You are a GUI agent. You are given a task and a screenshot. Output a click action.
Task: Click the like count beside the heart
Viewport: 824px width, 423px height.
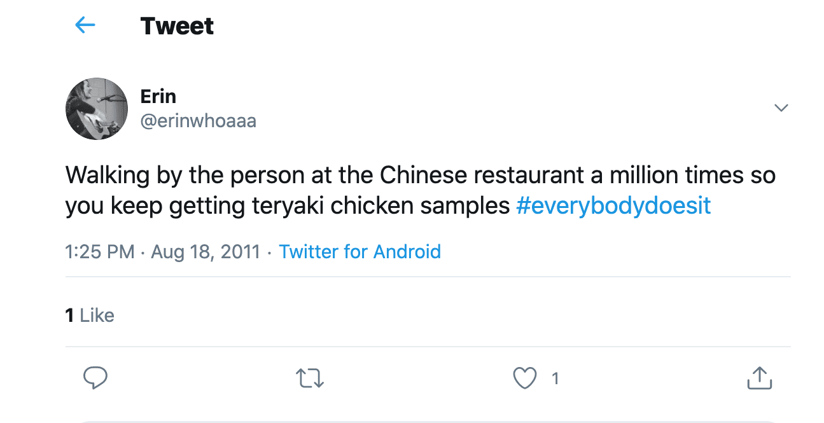coord(555,379)
